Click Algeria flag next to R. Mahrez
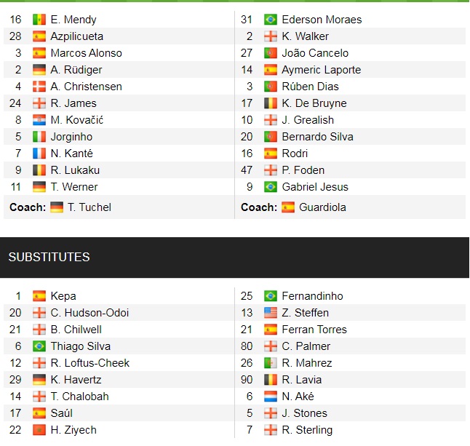Screen dimensions: 470x446 click(x=271, y=363)
